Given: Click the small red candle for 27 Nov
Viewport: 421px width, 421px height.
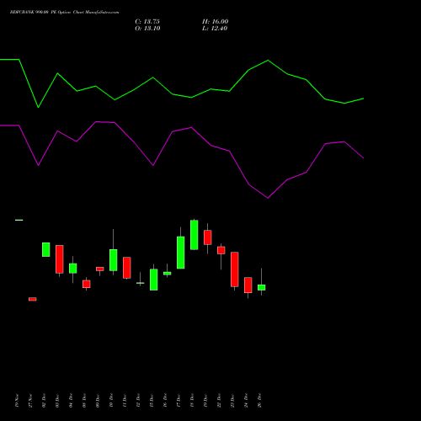Looking at the screenshot, I should click(x=33, y=299).
